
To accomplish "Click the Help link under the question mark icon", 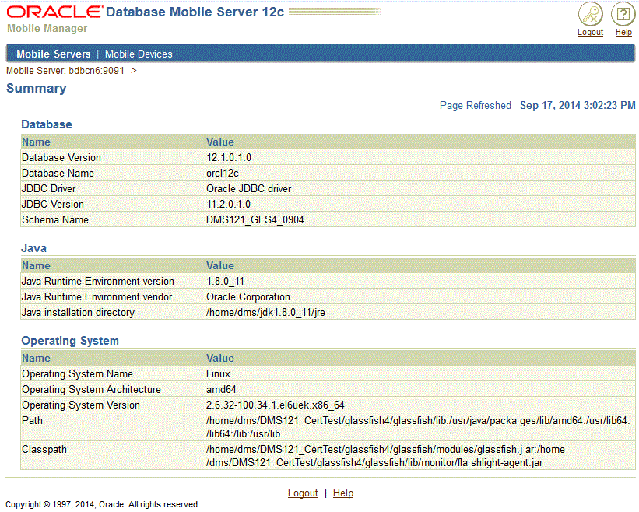I will [623, 32].
